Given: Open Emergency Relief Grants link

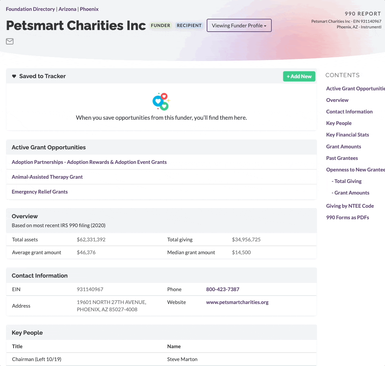Looking at the screenshot, I should point(40,192).
